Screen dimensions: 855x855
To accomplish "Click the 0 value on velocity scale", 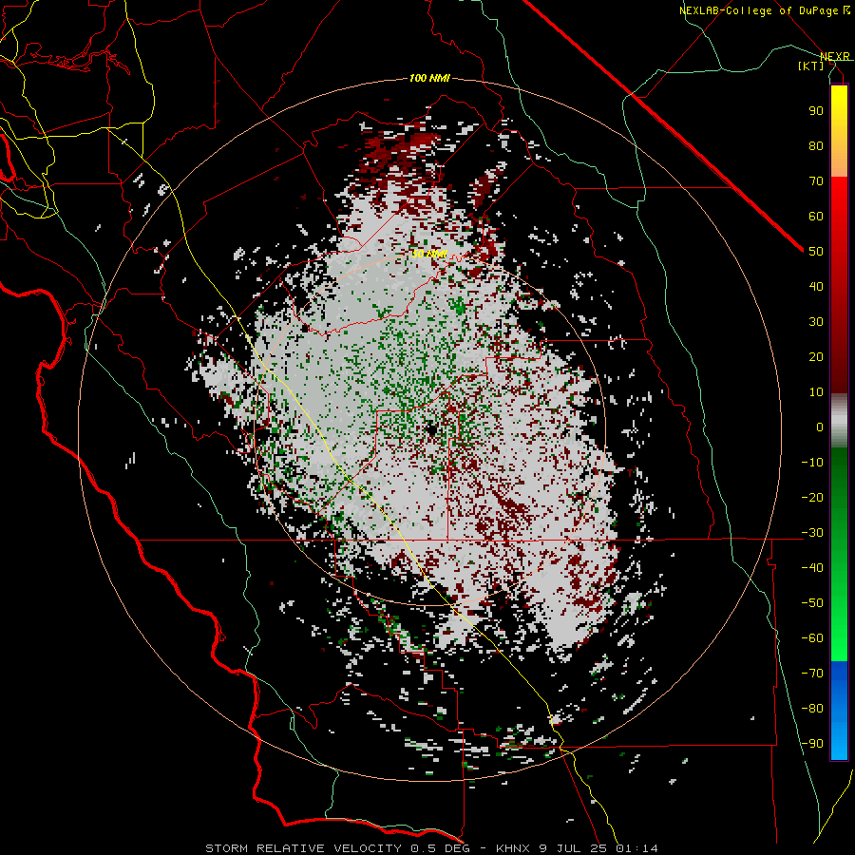I will (x=820, y=427).
